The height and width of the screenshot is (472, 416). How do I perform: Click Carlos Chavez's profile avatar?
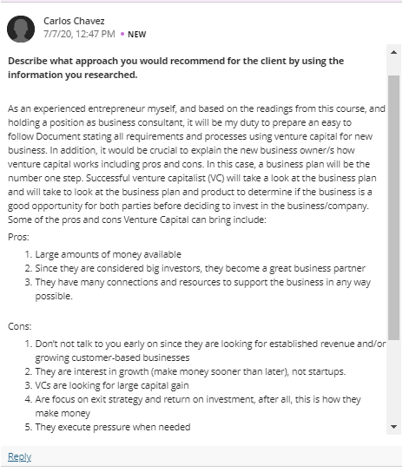tap(21, 29)
